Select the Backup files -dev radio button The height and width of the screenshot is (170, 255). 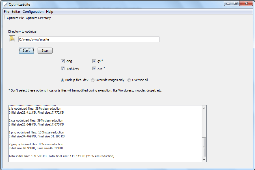[x=62, y=80]
